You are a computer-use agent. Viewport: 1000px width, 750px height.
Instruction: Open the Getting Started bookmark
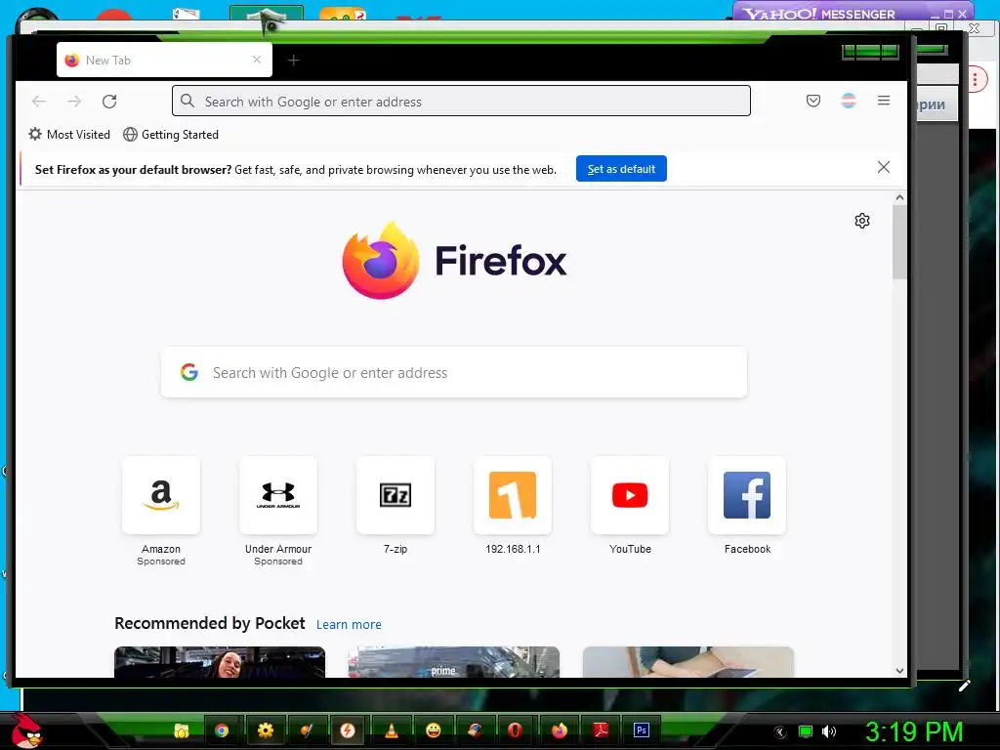171,135
